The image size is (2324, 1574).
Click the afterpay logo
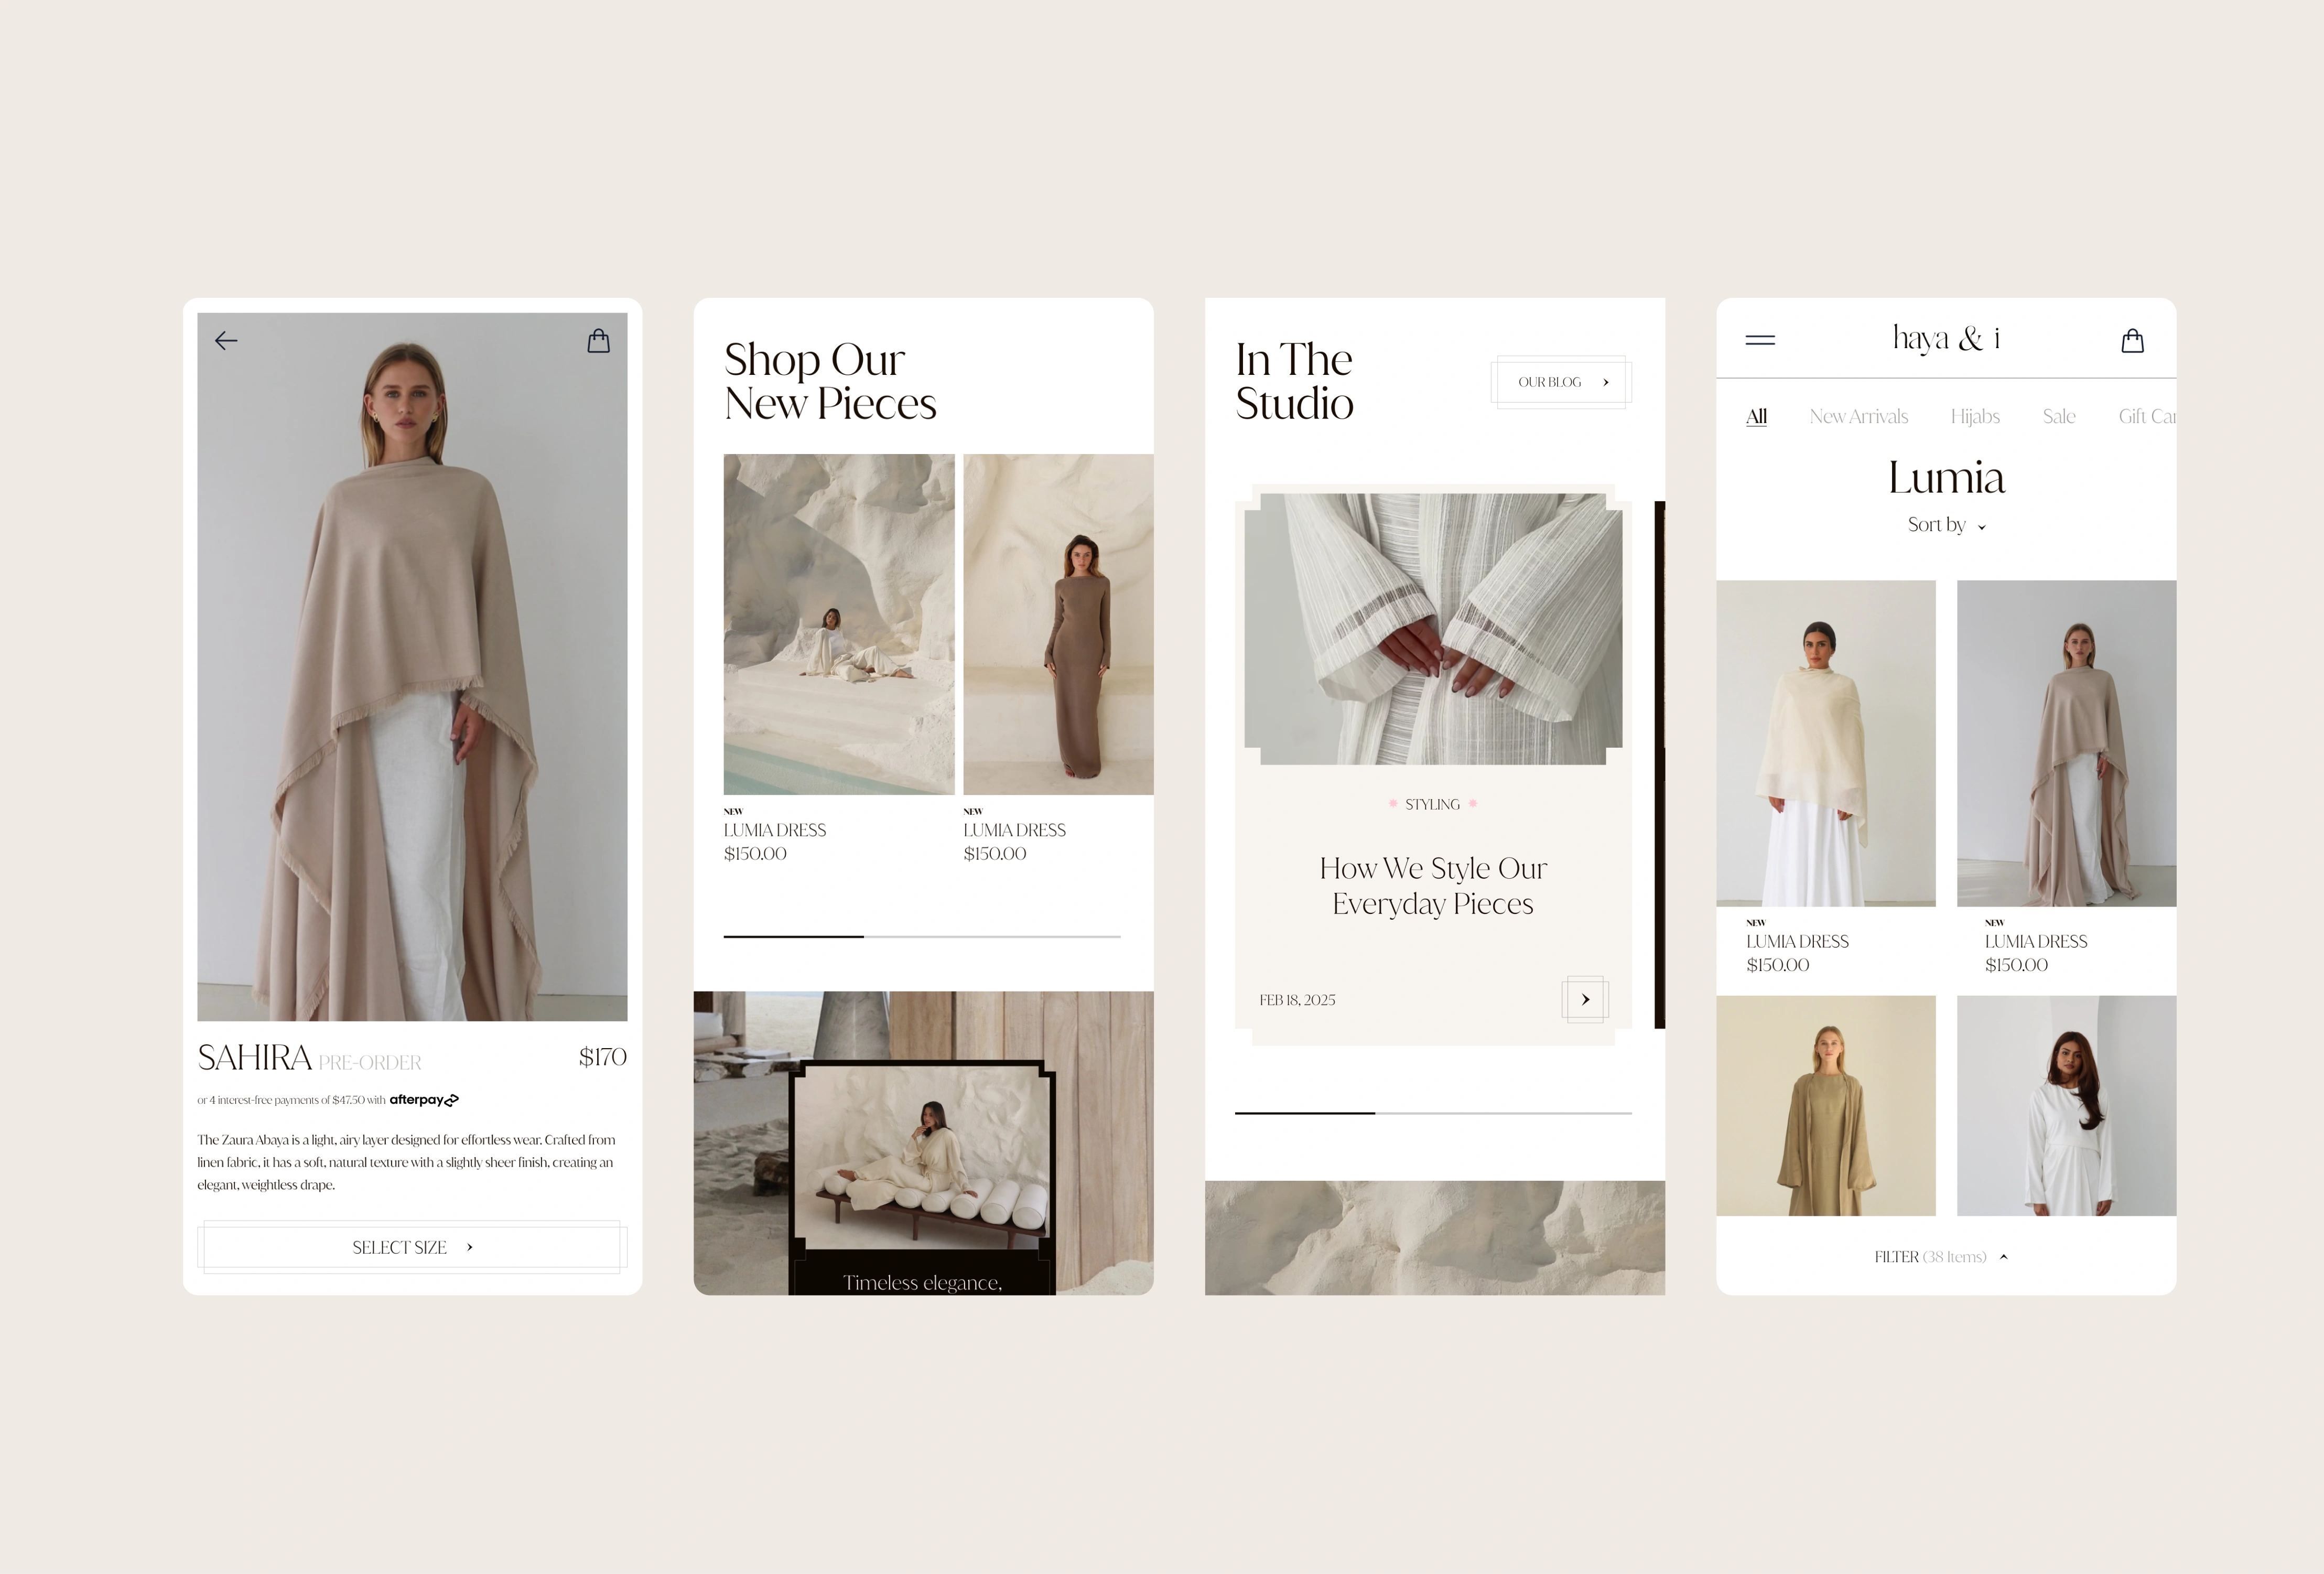(x=424, y=1100)
